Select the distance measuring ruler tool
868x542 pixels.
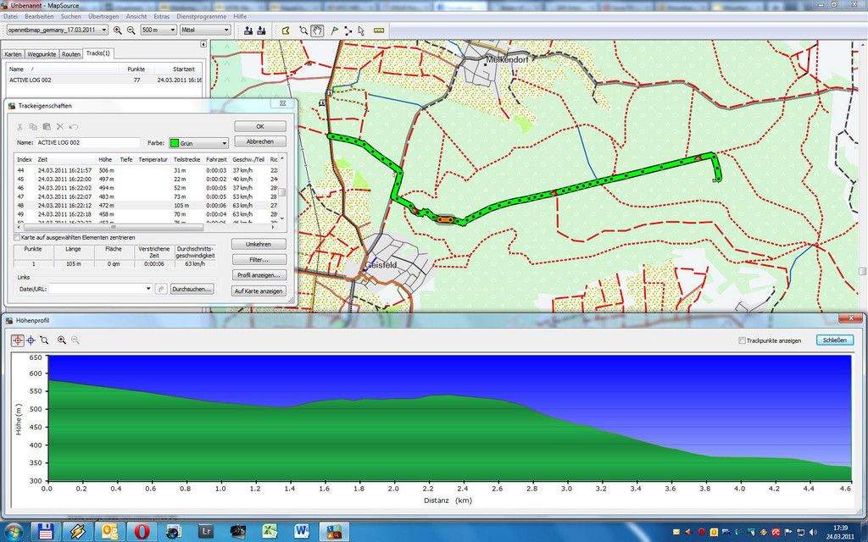pos(379,30)
